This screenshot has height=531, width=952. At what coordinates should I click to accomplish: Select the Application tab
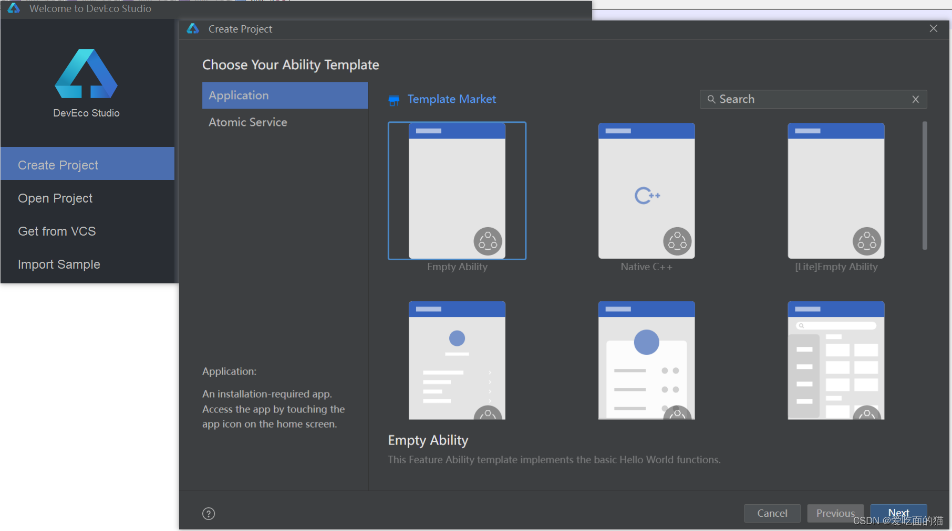(285, 95)
